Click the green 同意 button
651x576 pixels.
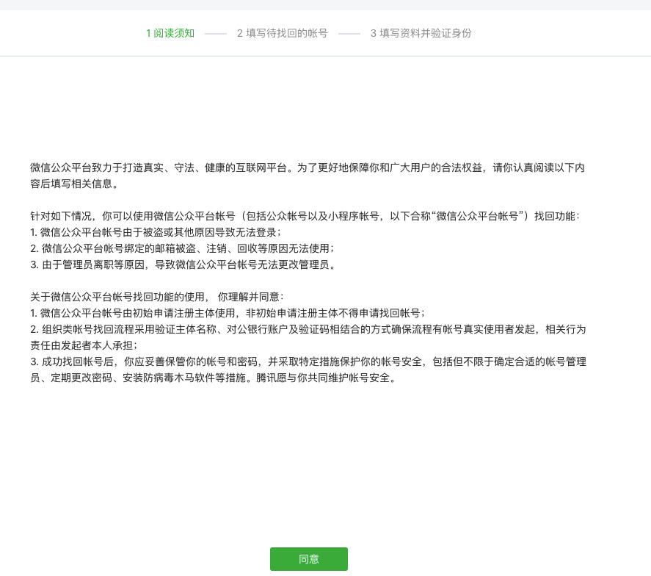pyautogui.click(x=308, y=559)
